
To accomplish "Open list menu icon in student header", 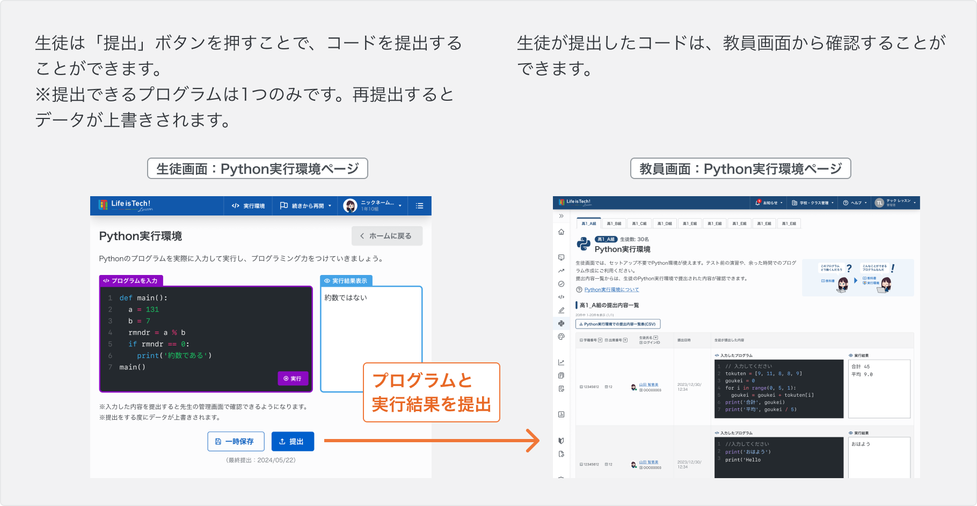I will pos(420,206).
